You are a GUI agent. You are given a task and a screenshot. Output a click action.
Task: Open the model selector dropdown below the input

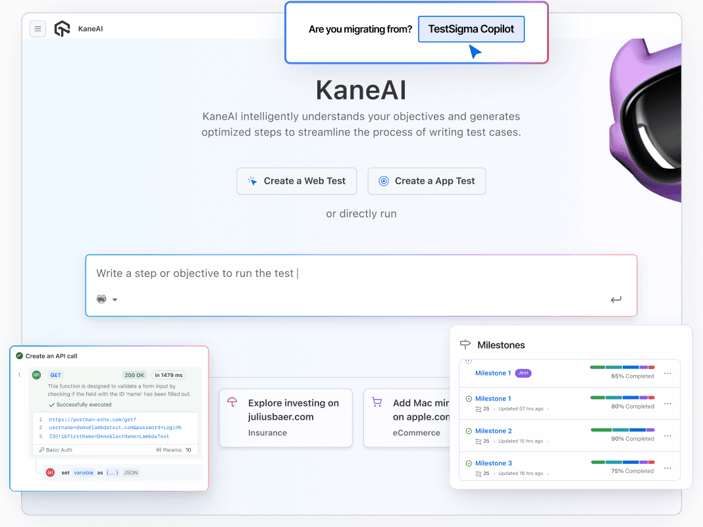coord(107,299)
